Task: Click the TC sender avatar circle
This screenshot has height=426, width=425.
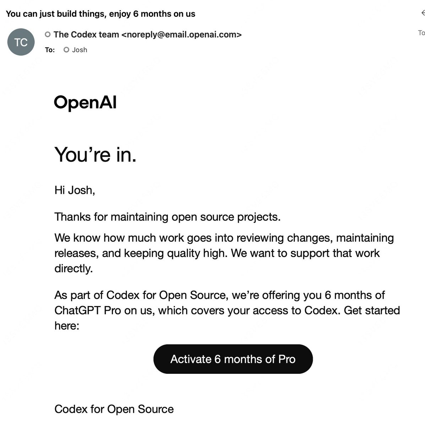Action: point(21,42)
